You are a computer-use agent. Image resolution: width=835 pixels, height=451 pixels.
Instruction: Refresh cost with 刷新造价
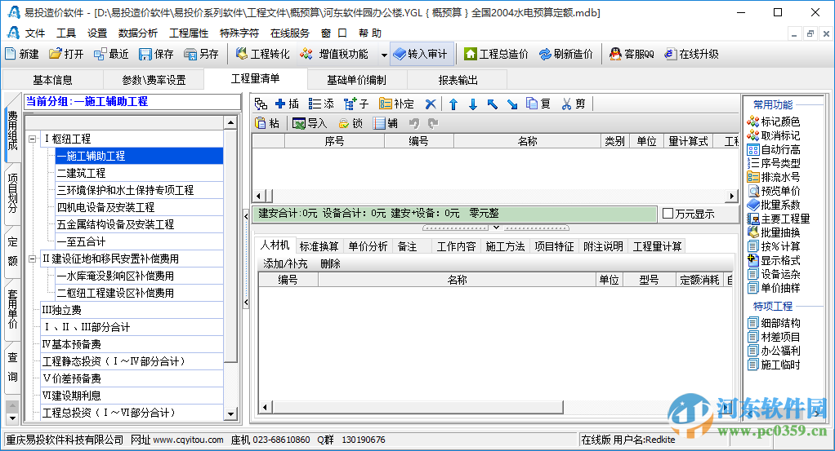(565, 54)
